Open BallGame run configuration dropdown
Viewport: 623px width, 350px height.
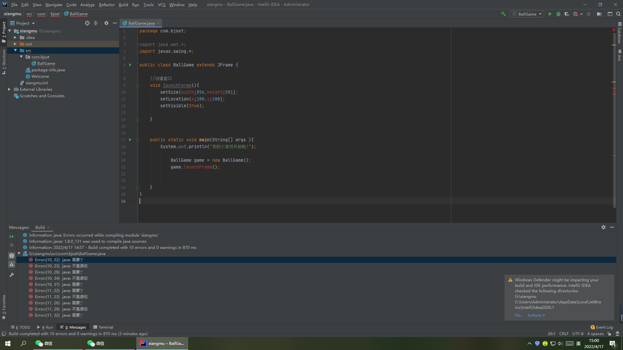coord(527,14)
